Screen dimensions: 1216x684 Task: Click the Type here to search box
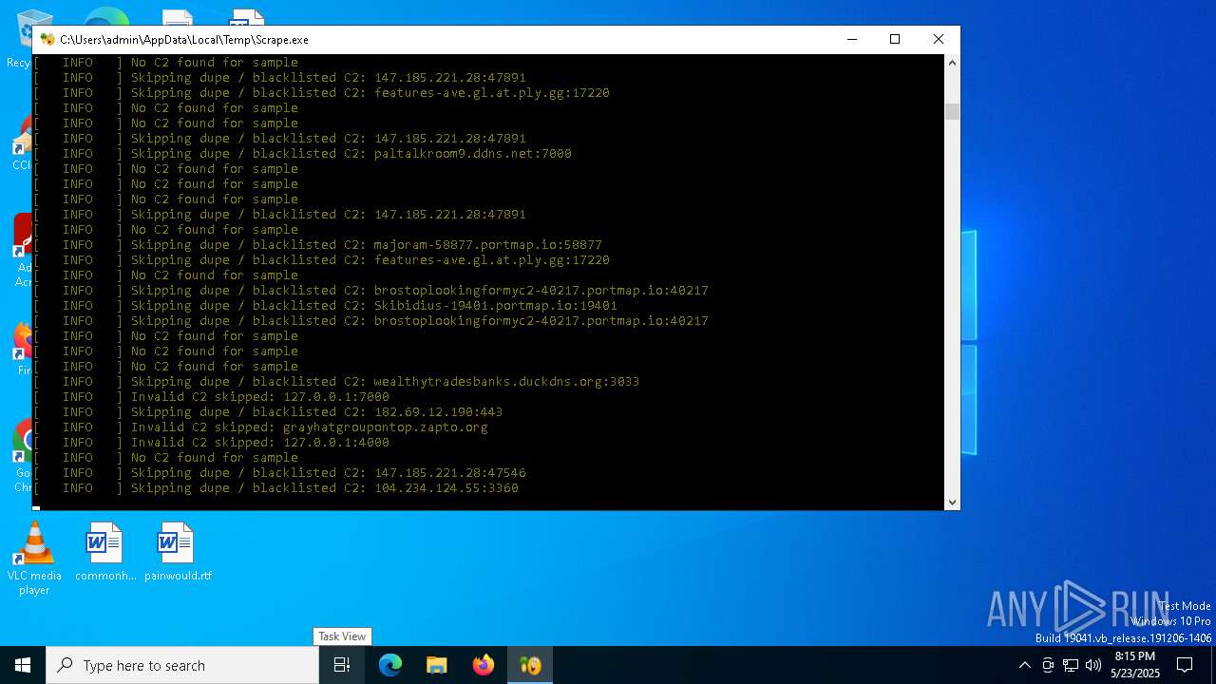pyautogui.click(x=182, y=665)
